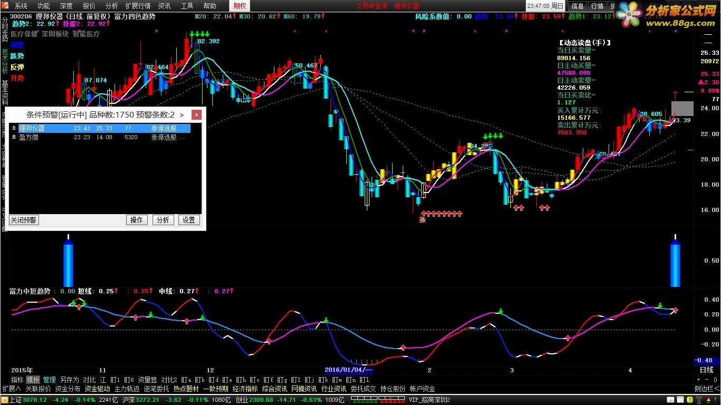
Task: Click the 行情 button in top bar
Action: [597, 6]
